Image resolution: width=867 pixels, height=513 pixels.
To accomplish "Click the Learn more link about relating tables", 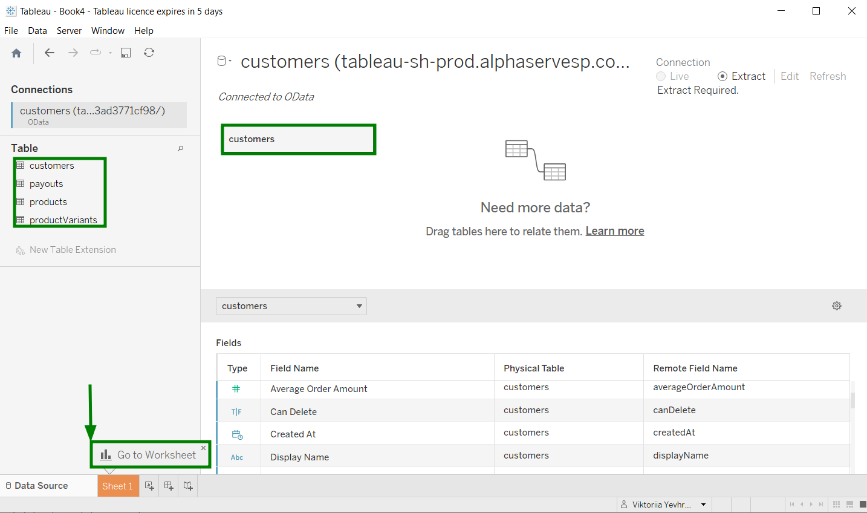I will pyautogui.click(x=614, y=230).
